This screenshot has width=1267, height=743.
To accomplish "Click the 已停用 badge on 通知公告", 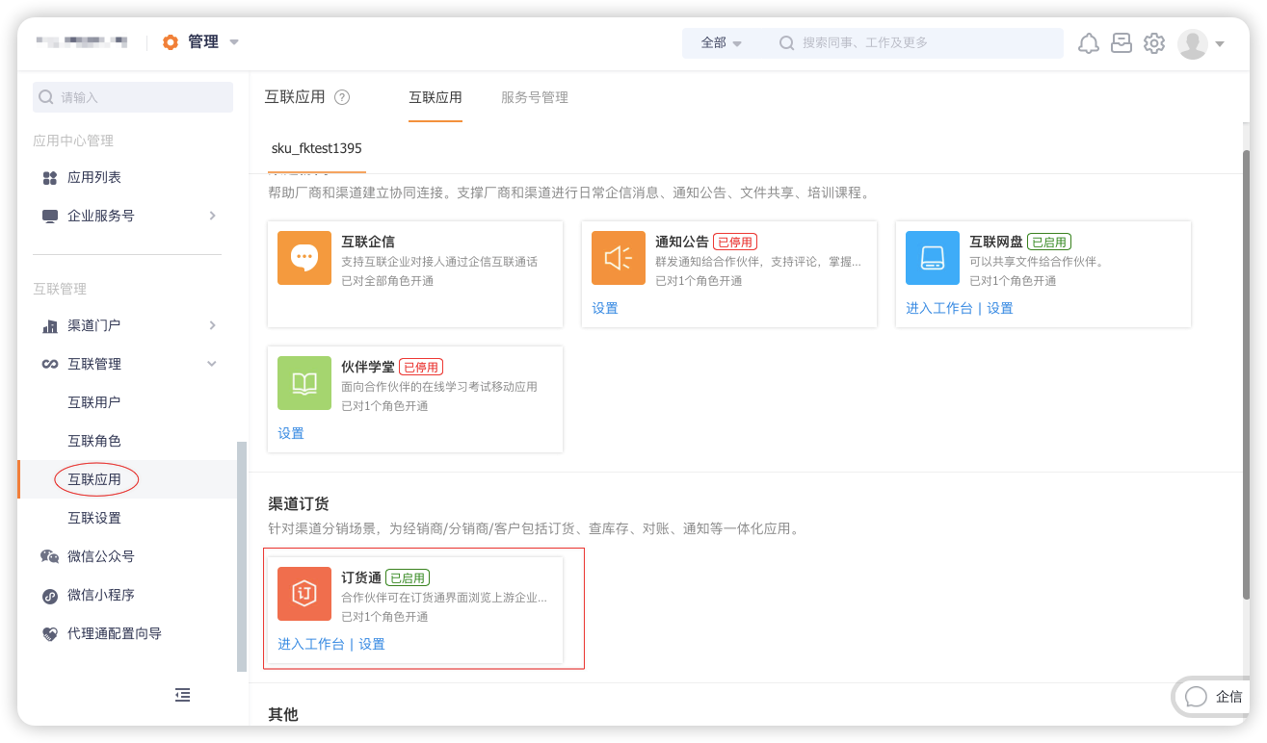I will point(734,242).
